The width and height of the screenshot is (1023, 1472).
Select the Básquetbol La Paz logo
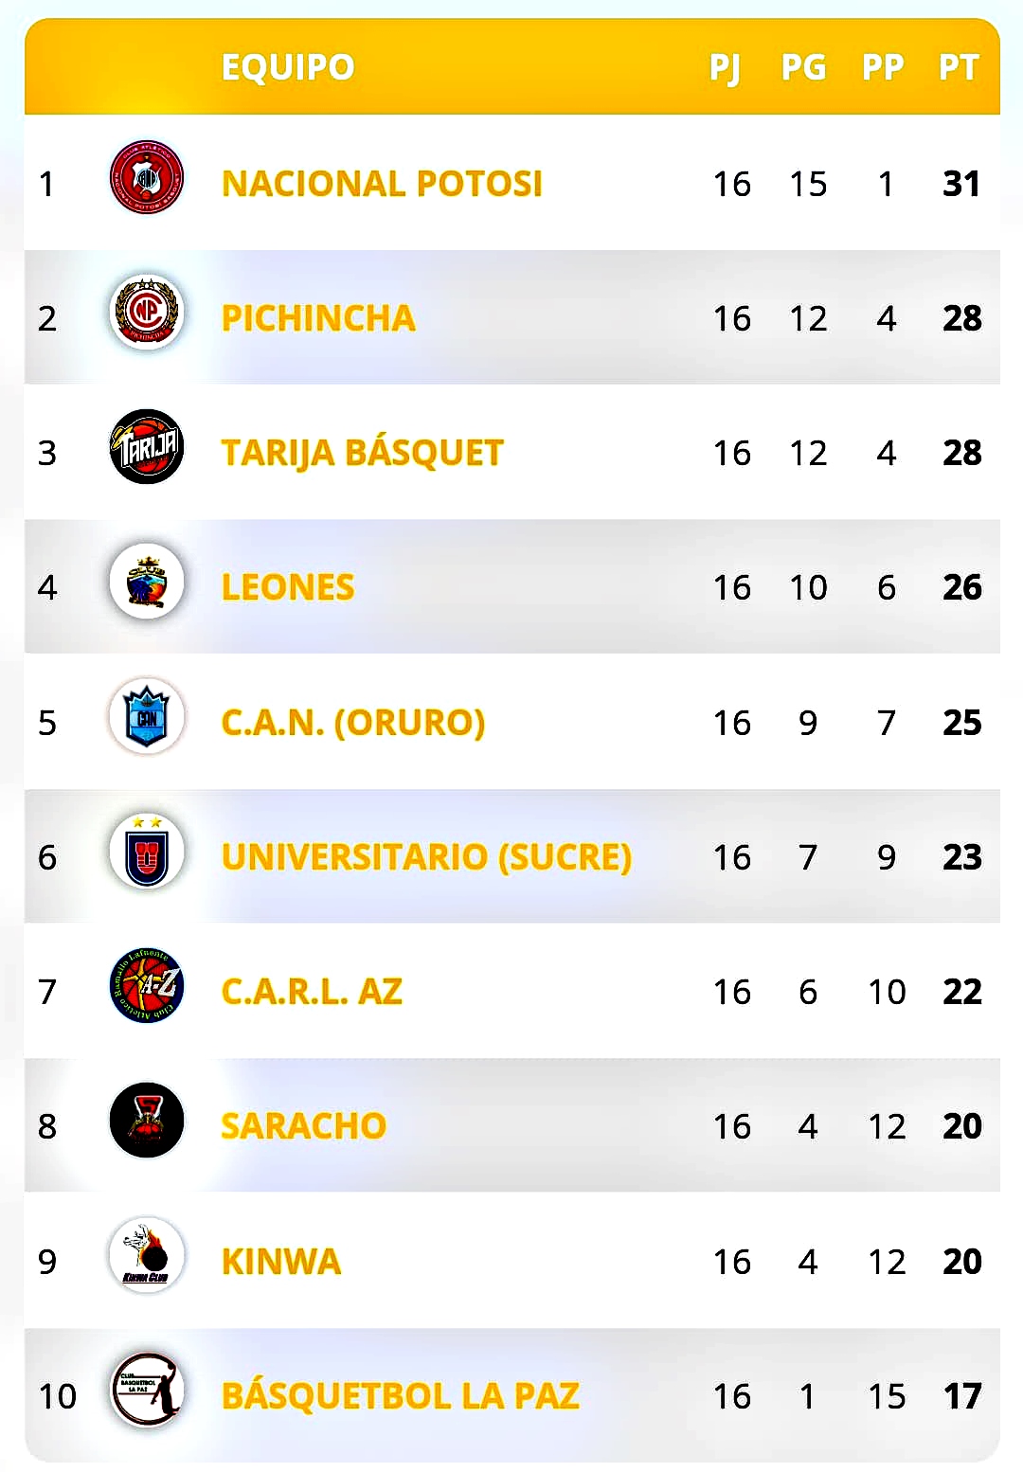coord(147,1390)
